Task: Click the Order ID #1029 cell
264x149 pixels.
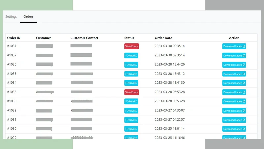Action: [12, 137]
